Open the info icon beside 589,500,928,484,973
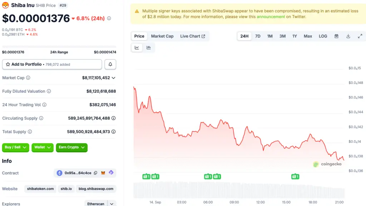Screen dimensions: 366x206 click(113, 132)
